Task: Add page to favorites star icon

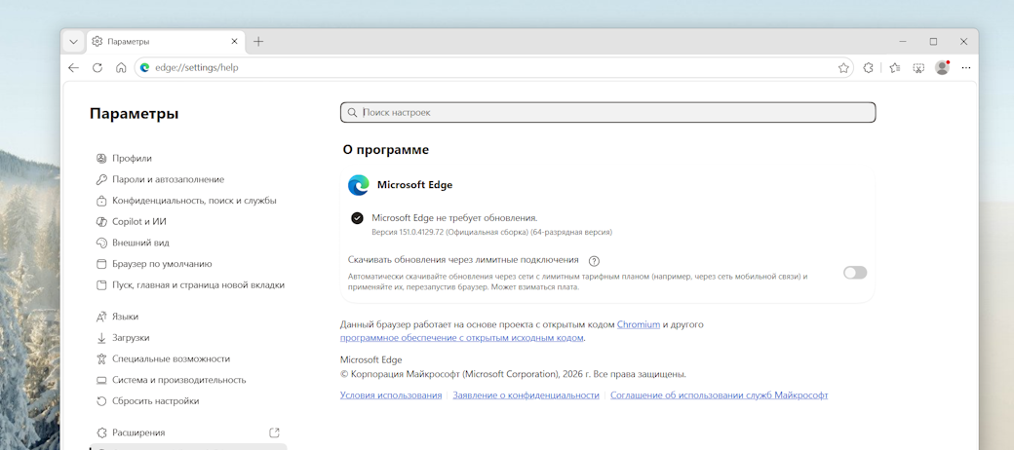Action: tap(843, 67)
